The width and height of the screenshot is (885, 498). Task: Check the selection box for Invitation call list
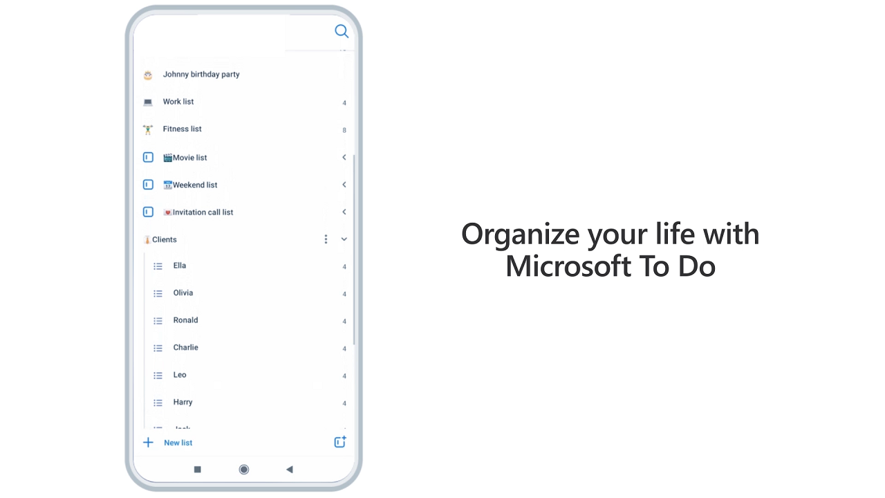pyautogui.click(x=148, y=212)
